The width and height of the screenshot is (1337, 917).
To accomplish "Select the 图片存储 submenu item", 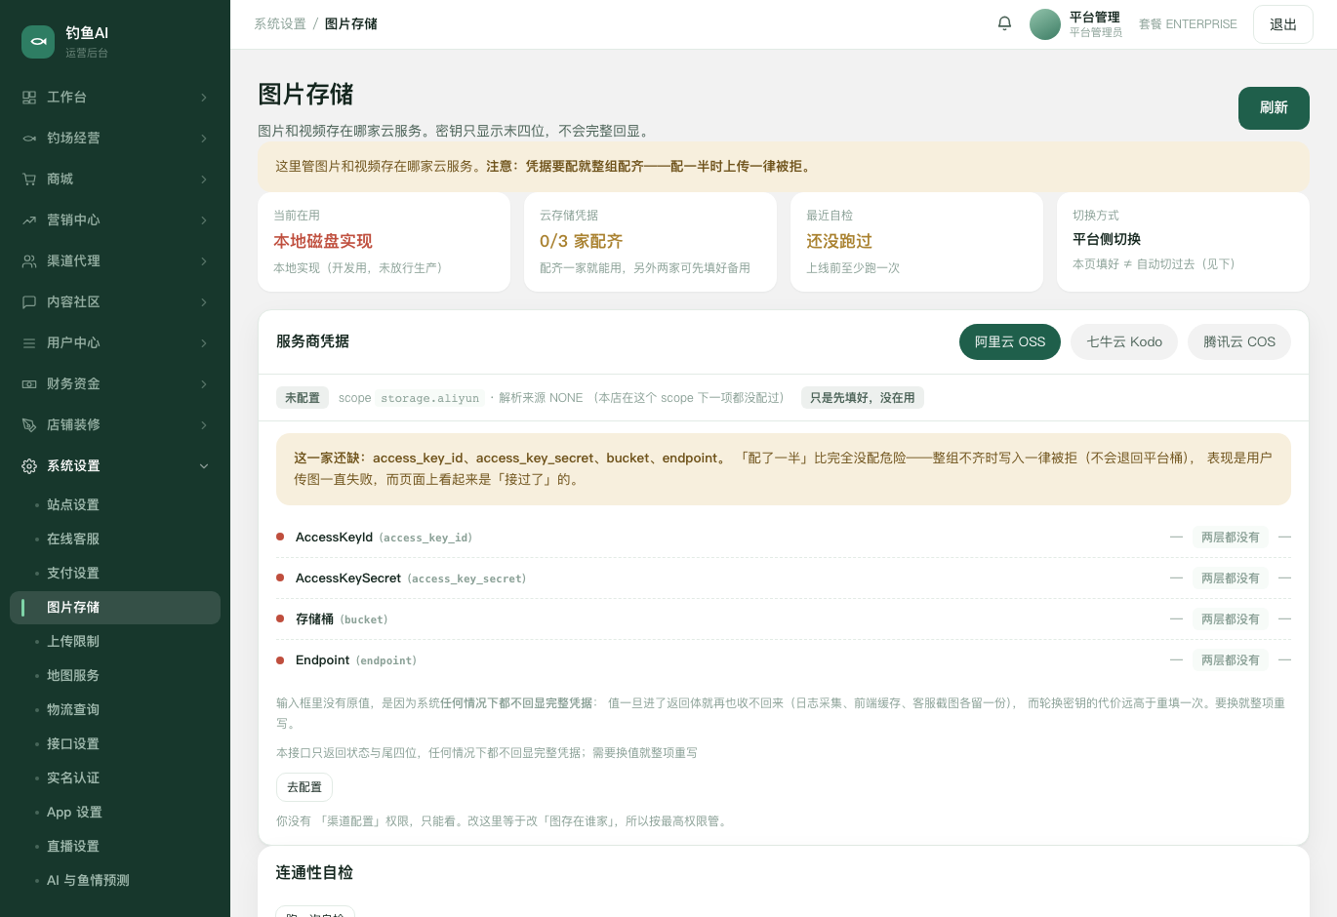I will pos(115,608).
